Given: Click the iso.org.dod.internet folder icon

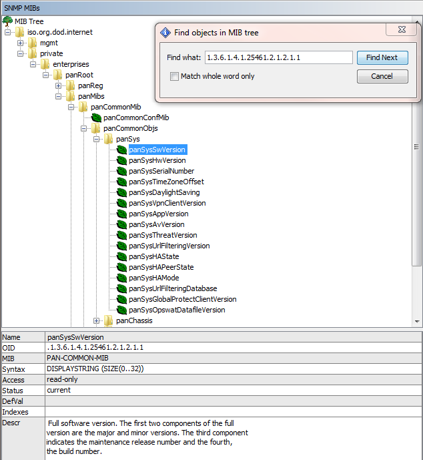Looking at the screenshot, I should pyautogui.click(x=20, y=32).
